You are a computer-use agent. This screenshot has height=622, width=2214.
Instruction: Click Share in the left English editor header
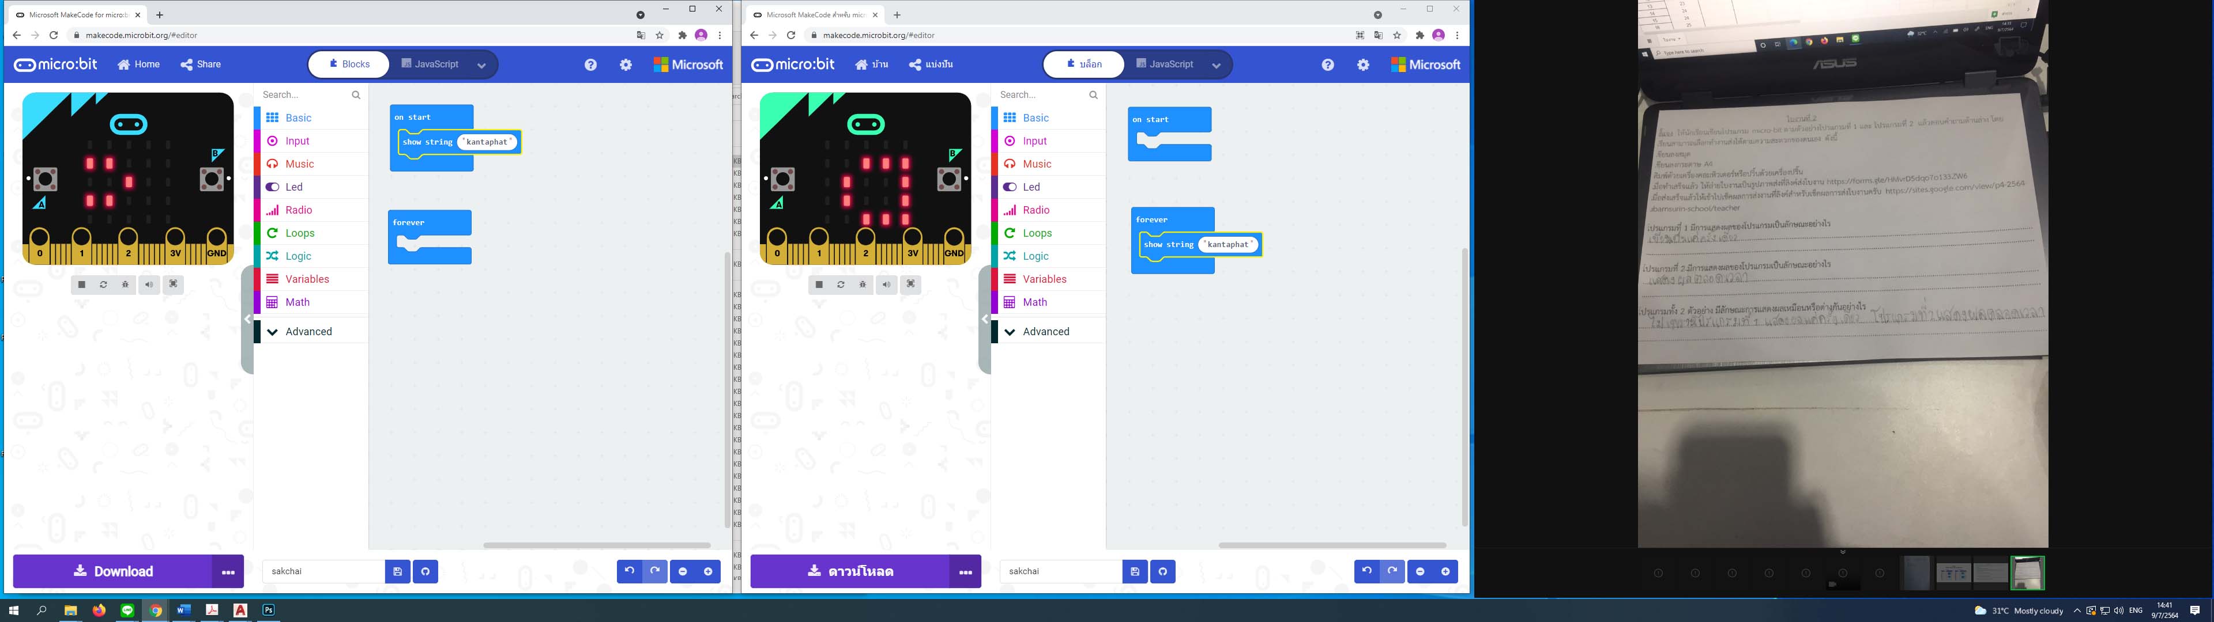coord(200,65)
